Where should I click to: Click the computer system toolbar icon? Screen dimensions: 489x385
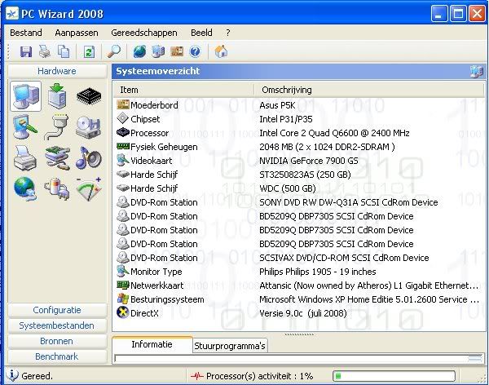pyautogui.click(x=158, y=51)
